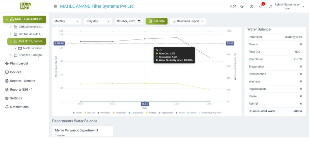Toggle Percolation legend series
The height and width of the screenshot is (145, 309).
click(x=104, y=113)
